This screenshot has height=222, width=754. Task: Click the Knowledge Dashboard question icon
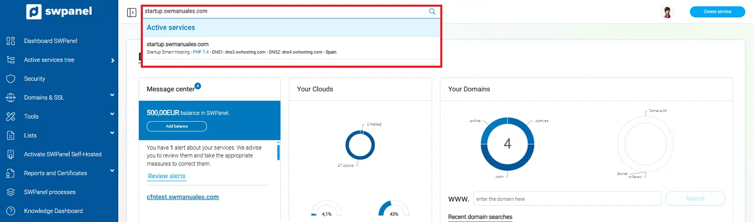[x=11, y=211]
